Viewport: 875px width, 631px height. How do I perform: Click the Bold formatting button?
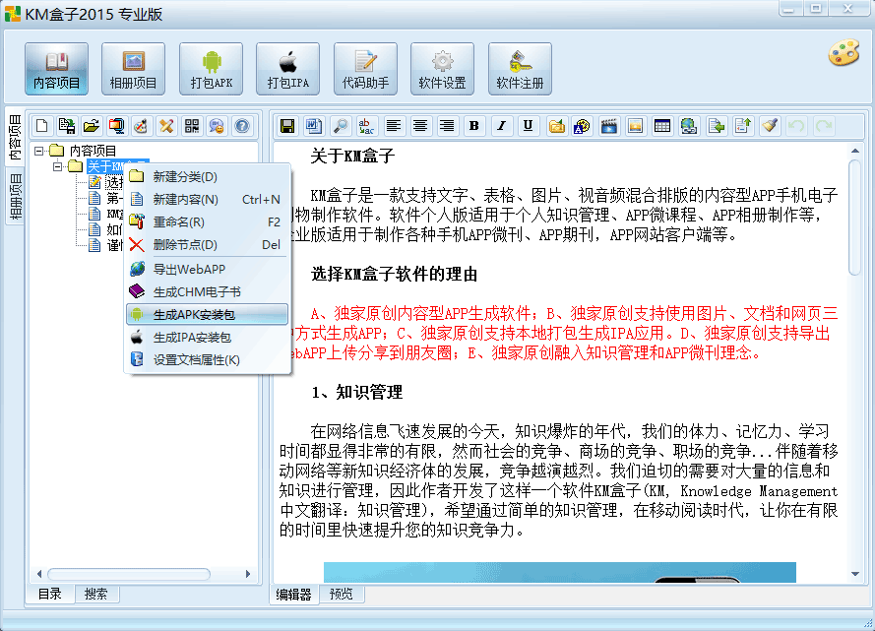[474, 126]
